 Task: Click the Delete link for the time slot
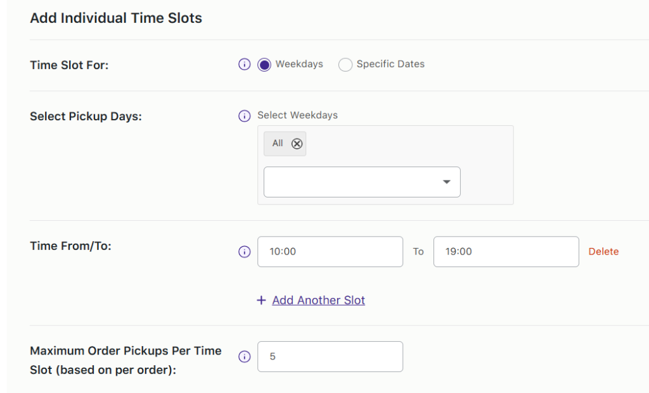coord(603,251)
